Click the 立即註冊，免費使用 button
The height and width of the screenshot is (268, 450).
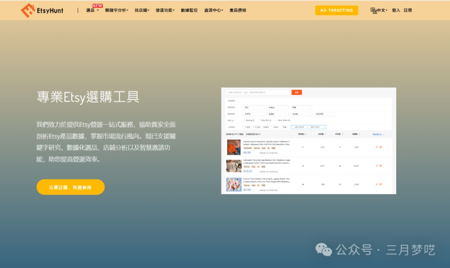click(x=70, y=187)
